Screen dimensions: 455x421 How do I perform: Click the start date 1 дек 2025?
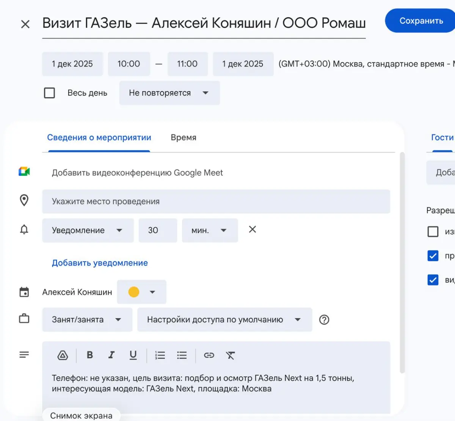[x=72, y=64]
